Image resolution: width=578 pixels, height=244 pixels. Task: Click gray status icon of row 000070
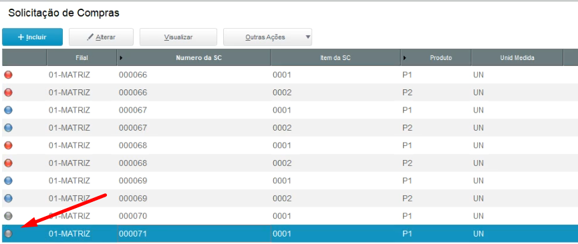(8, 215)
